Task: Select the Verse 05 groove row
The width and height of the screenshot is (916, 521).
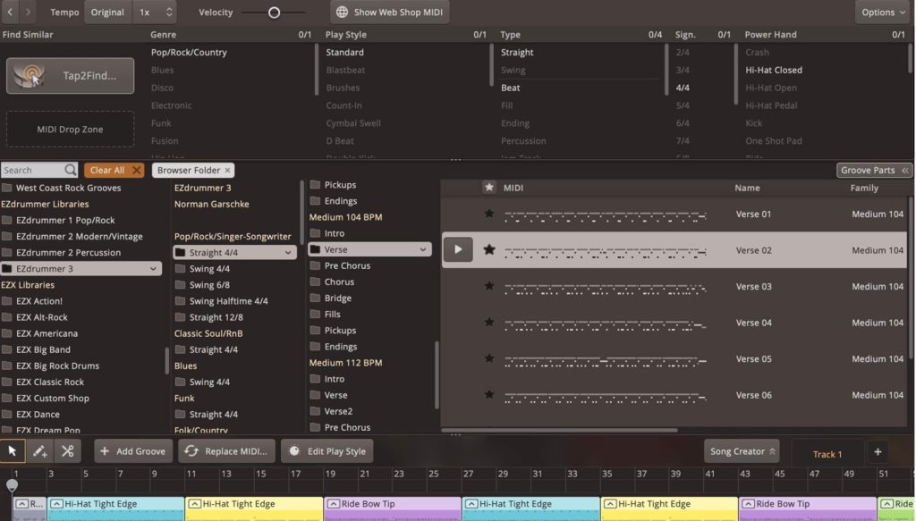Action: [674, 358]
